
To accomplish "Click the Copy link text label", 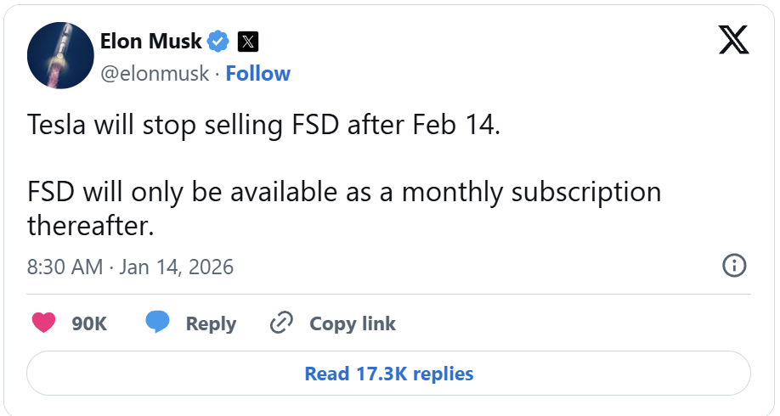I will pyautogui.click(x=353, y=323).
